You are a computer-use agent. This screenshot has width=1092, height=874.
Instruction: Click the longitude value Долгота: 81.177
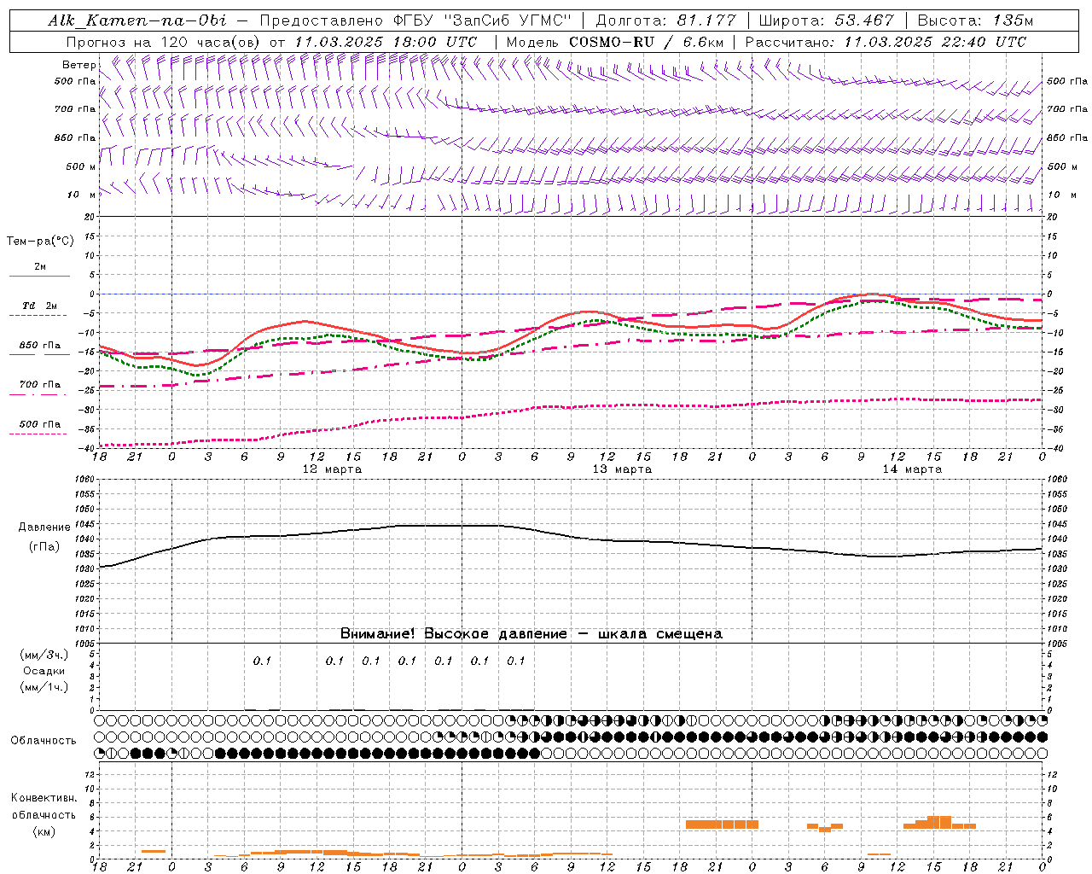pos(668,20)
